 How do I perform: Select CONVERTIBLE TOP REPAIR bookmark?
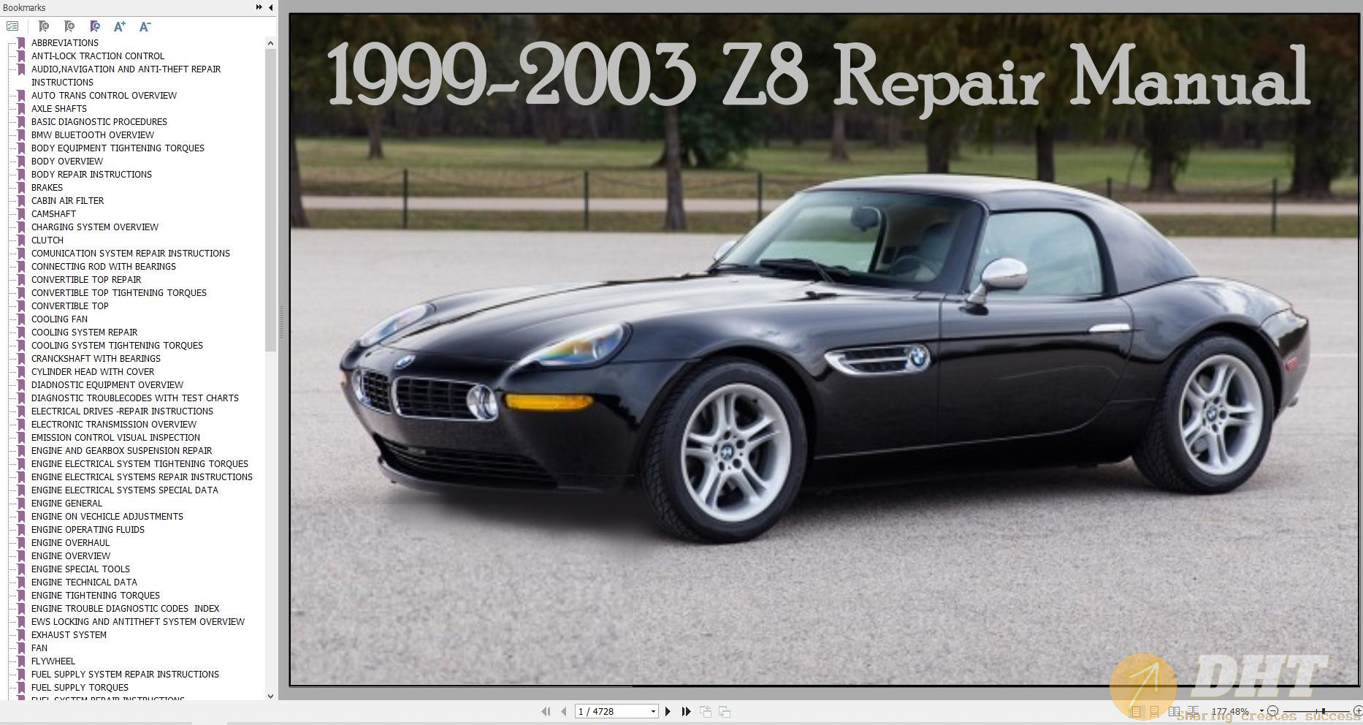[86, 279]
